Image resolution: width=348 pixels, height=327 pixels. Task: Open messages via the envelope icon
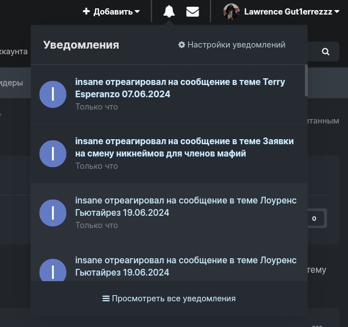click(x=192, y=12)
